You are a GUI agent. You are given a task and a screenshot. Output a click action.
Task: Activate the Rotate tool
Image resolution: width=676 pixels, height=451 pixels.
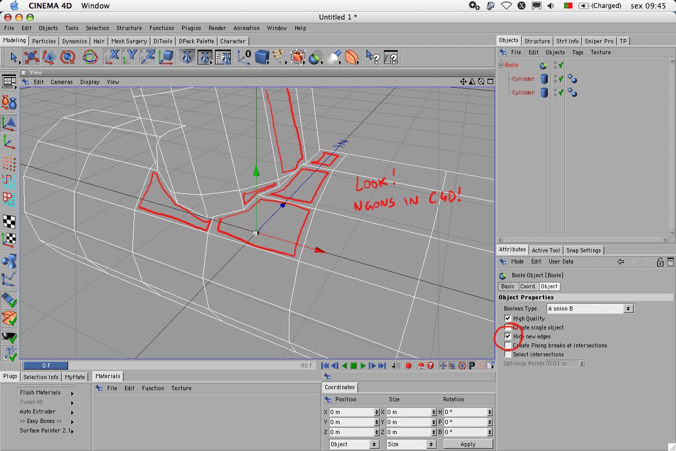pos(67,57)
